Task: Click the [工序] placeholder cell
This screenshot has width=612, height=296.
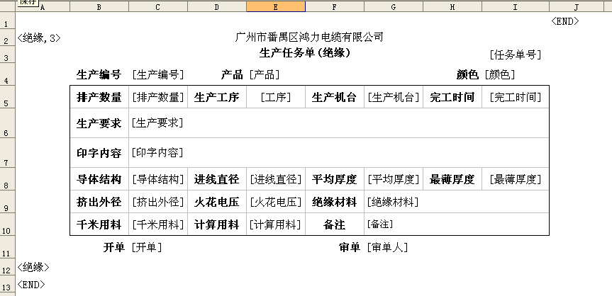Action: (x=276, y=97)
